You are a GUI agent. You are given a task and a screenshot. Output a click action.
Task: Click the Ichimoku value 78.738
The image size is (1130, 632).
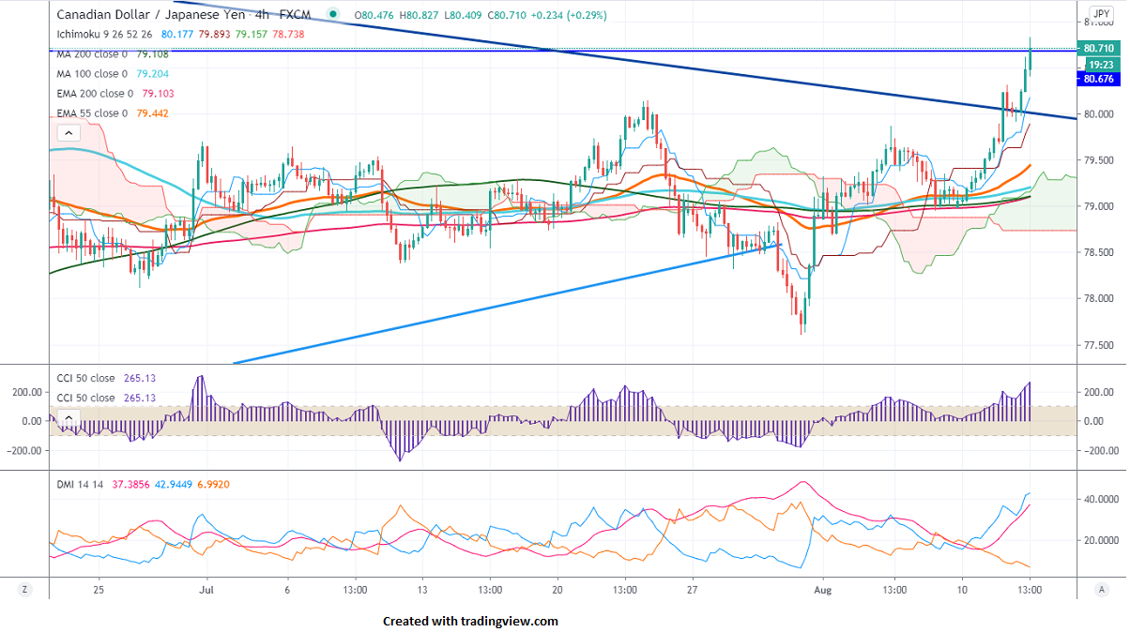(x=289, y=34)
